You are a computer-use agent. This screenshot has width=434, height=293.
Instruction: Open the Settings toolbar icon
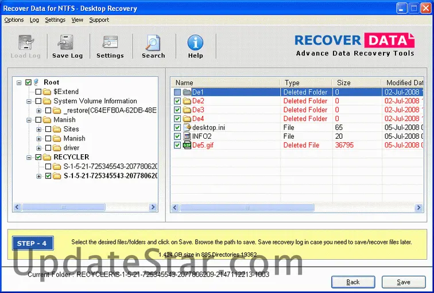point(110,42)
